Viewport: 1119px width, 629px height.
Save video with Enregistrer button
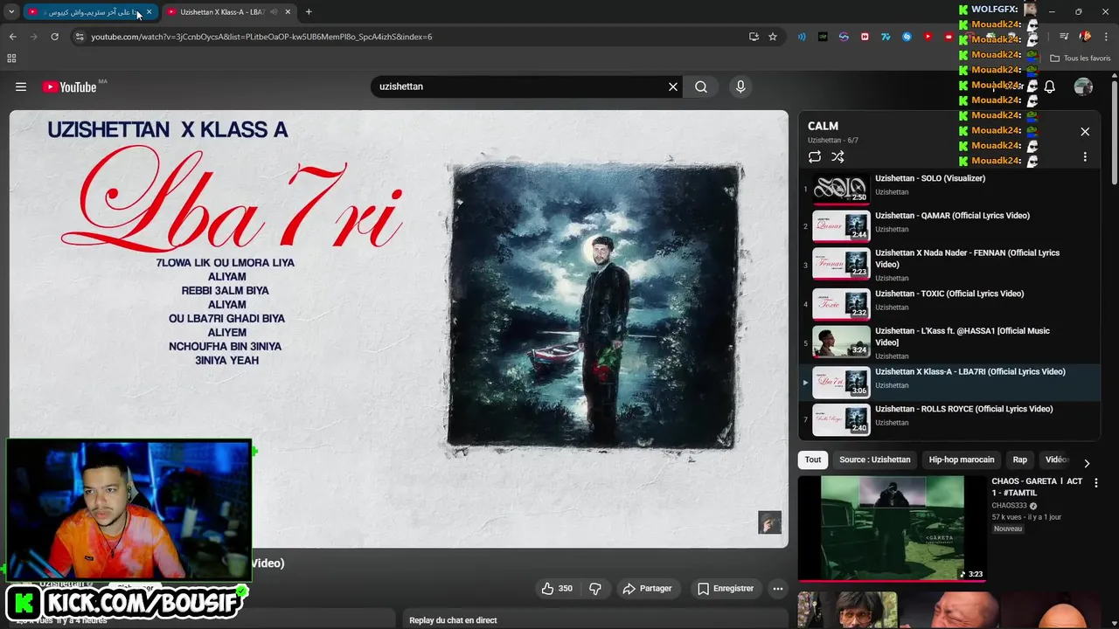pyautogui.click(x=726, y=589)
